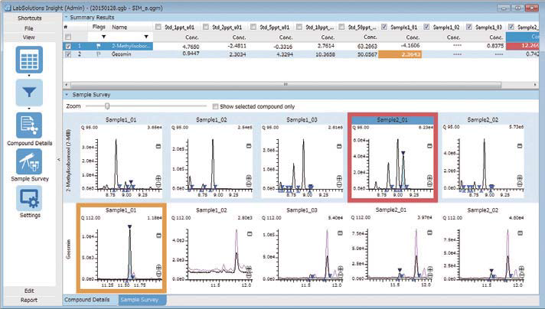Collapse the Summary Results panel

point(66,15)
